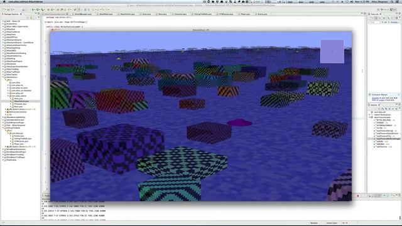Expand the AtlasTileMap project
The image size is (402, 226).
coord(3,69)
